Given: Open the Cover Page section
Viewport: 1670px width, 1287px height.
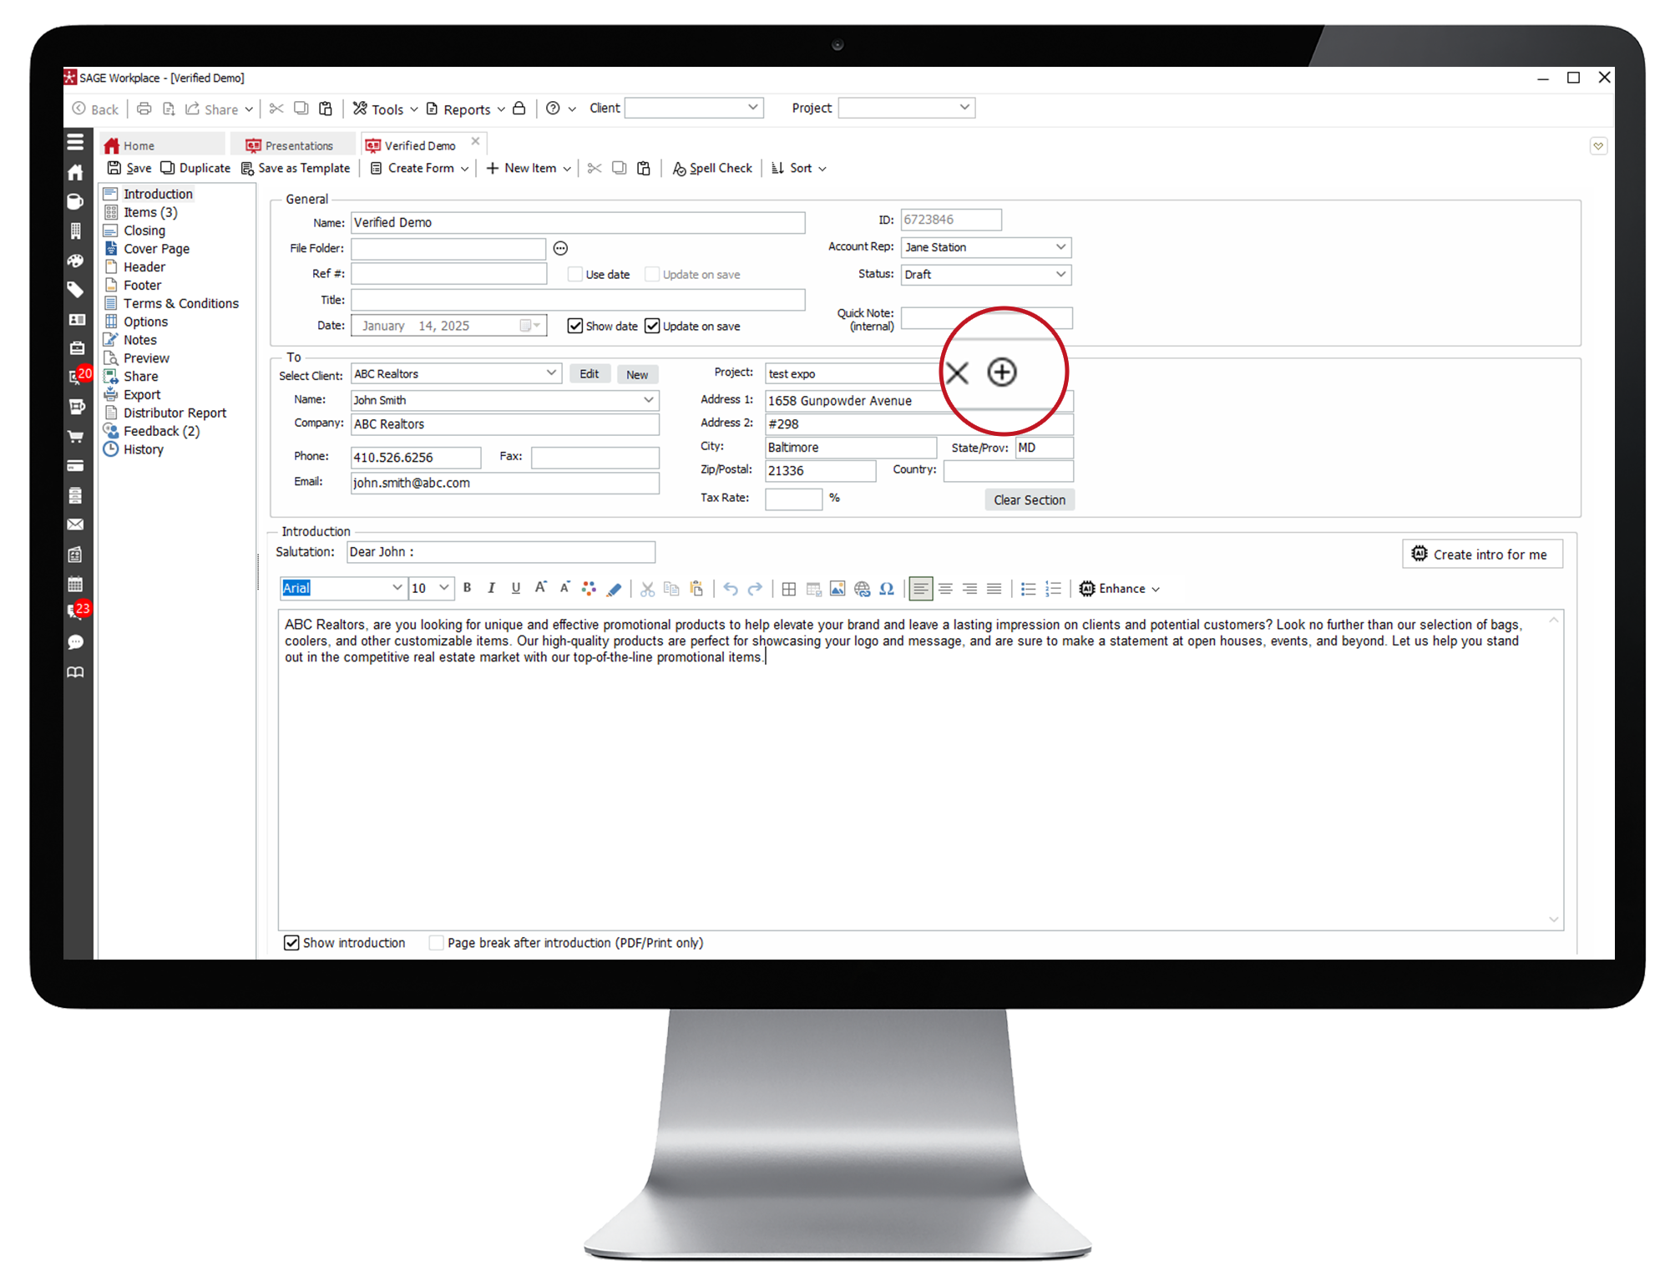Looking at the screenshot, I should pyautogui.click(x=156, y=249).
